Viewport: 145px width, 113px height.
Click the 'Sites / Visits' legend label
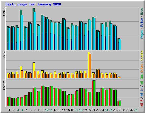(x=142, y=62)
